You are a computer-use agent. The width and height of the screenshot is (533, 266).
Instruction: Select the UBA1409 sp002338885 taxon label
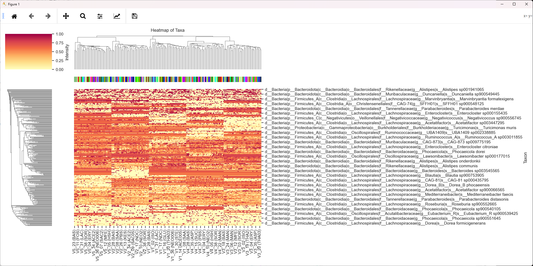tap(380, 133)
